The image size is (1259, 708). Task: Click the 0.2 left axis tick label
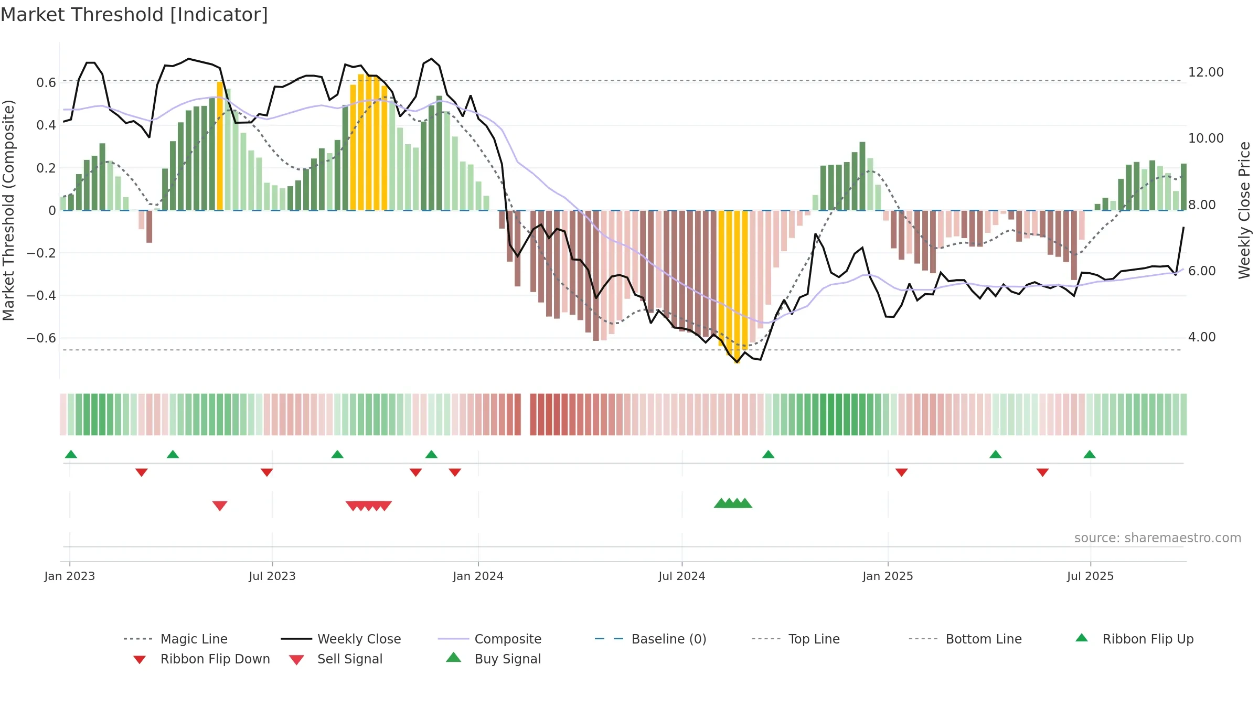point(46,168)
